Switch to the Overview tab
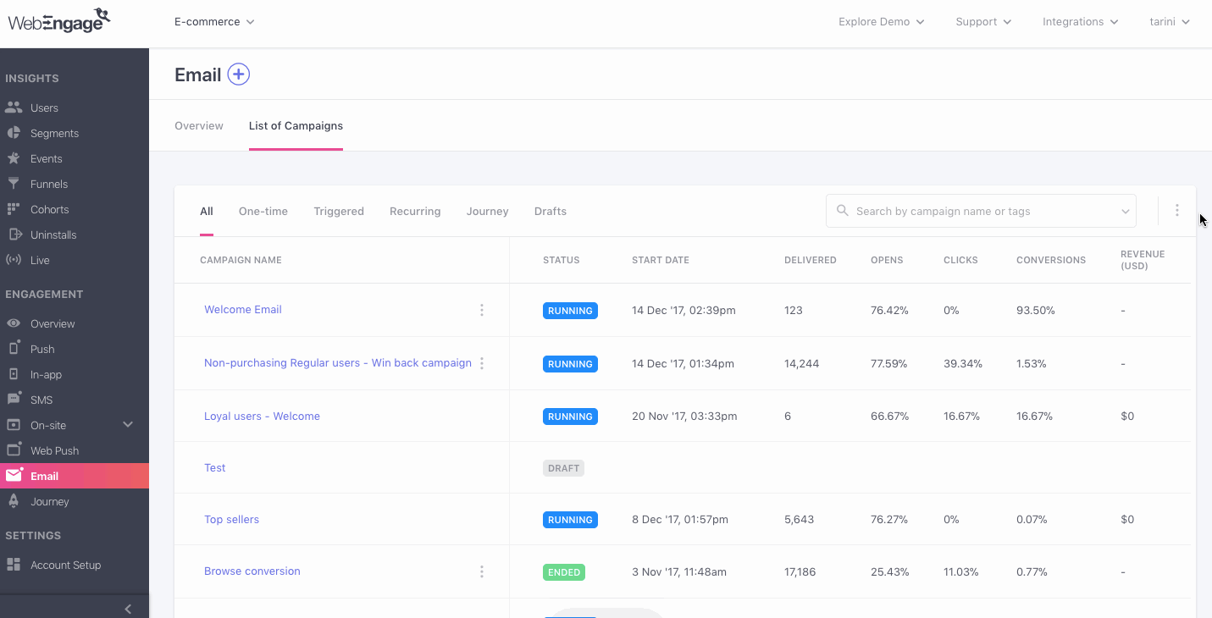 tap(199, 125)
